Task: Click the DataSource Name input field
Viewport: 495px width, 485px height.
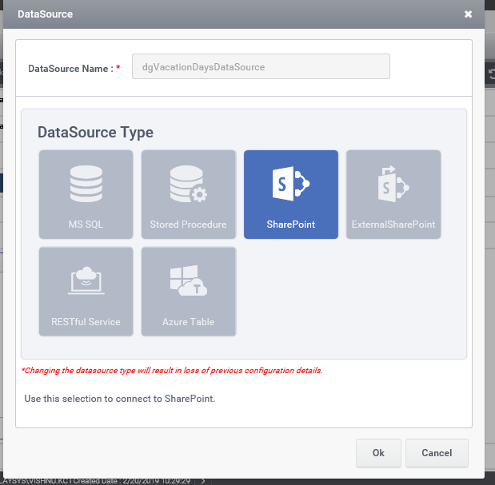Action: pos(261,66)
